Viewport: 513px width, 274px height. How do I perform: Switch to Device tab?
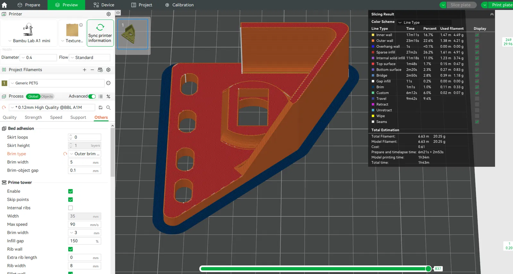(104, 5)
